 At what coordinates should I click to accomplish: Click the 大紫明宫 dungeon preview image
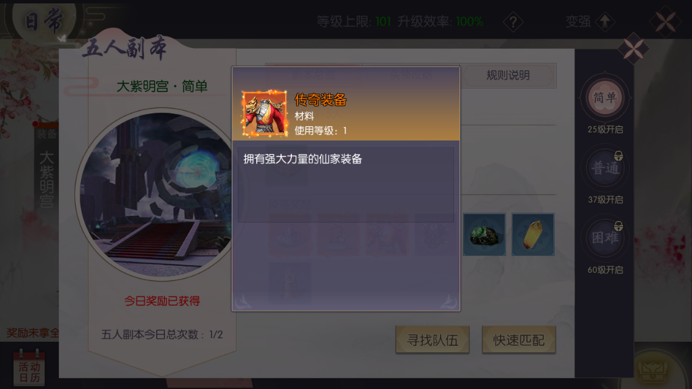(x=155, y=195)
